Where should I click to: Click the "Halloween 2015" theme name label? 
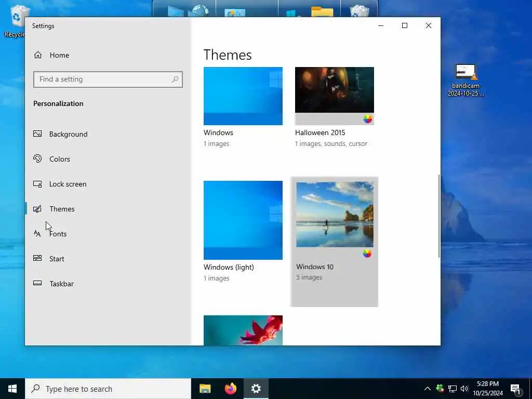(x=320, y=132)
